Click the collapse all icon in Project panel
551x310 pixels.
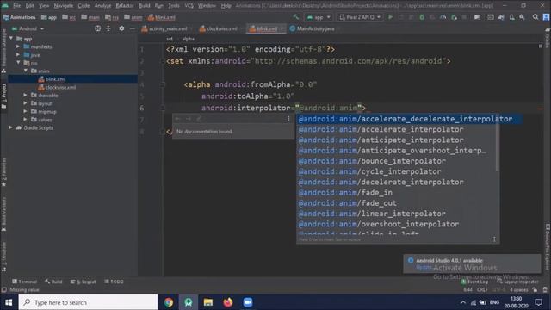point(108,28)
